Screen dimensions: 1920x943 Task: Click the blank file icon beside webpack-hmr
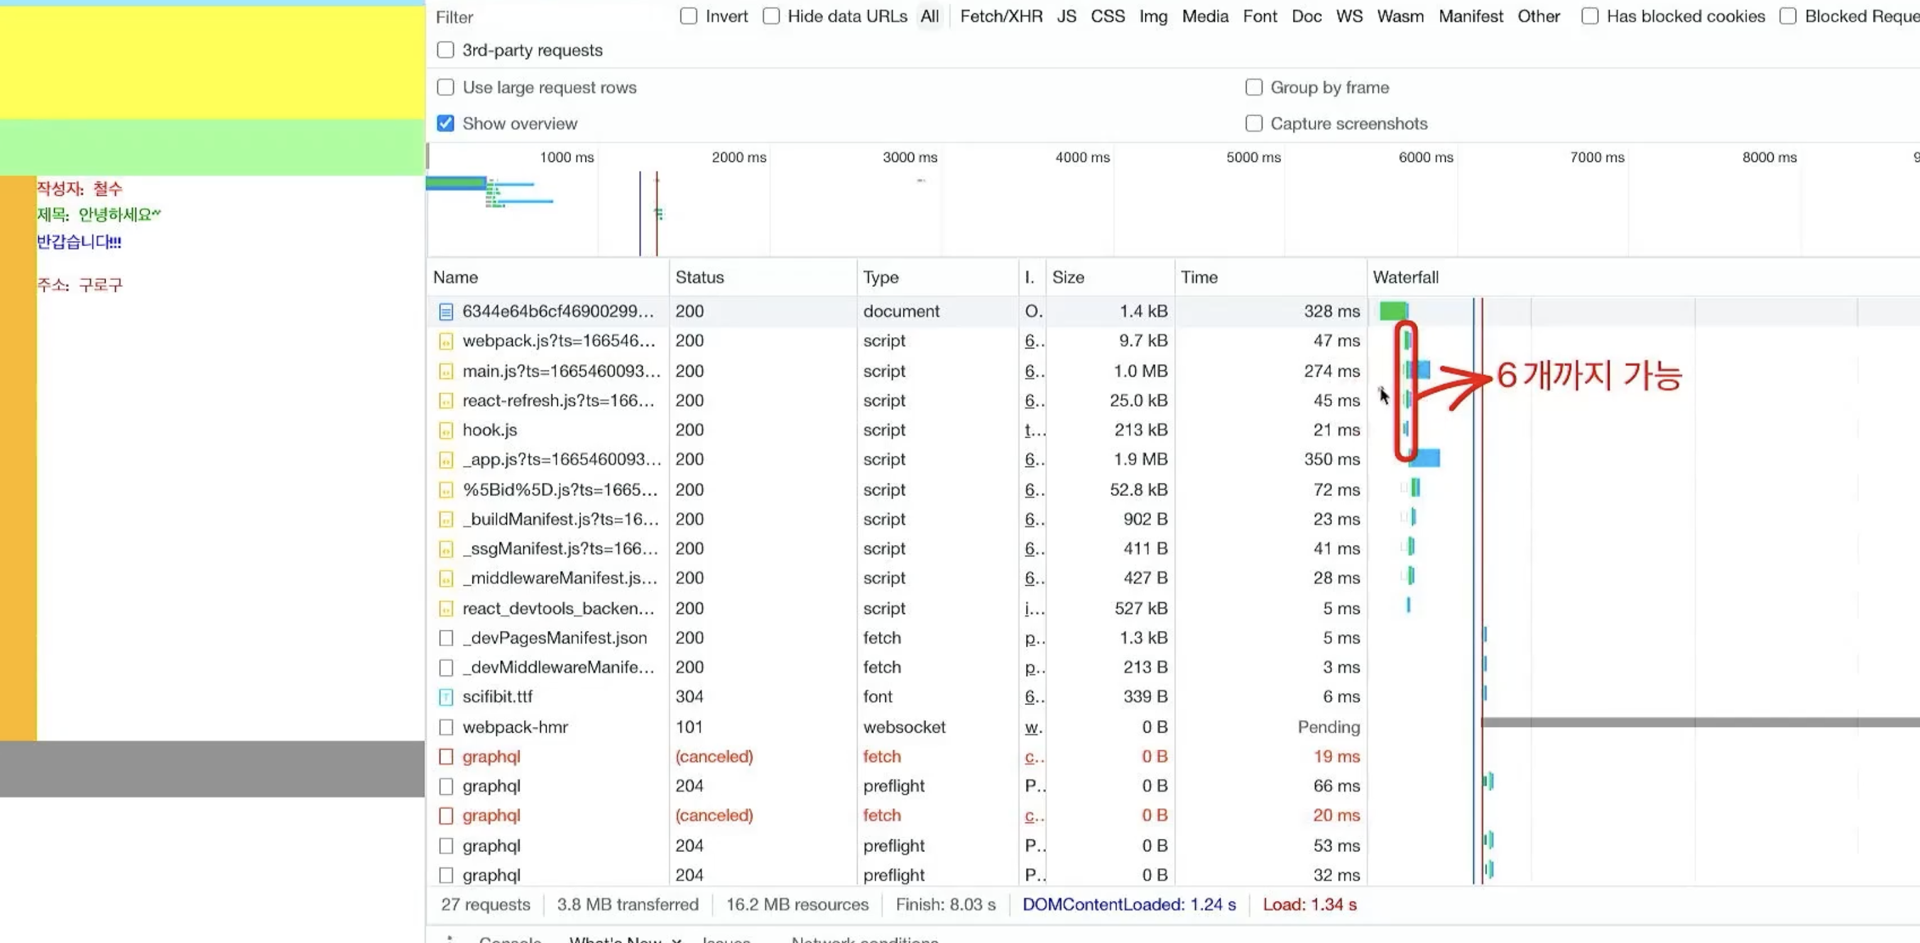tap(445, 727)
